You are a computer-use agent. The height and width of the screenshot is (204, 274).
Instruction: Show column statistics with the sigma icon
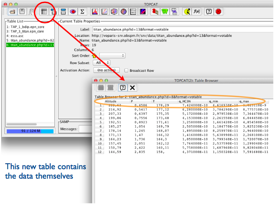82,12
